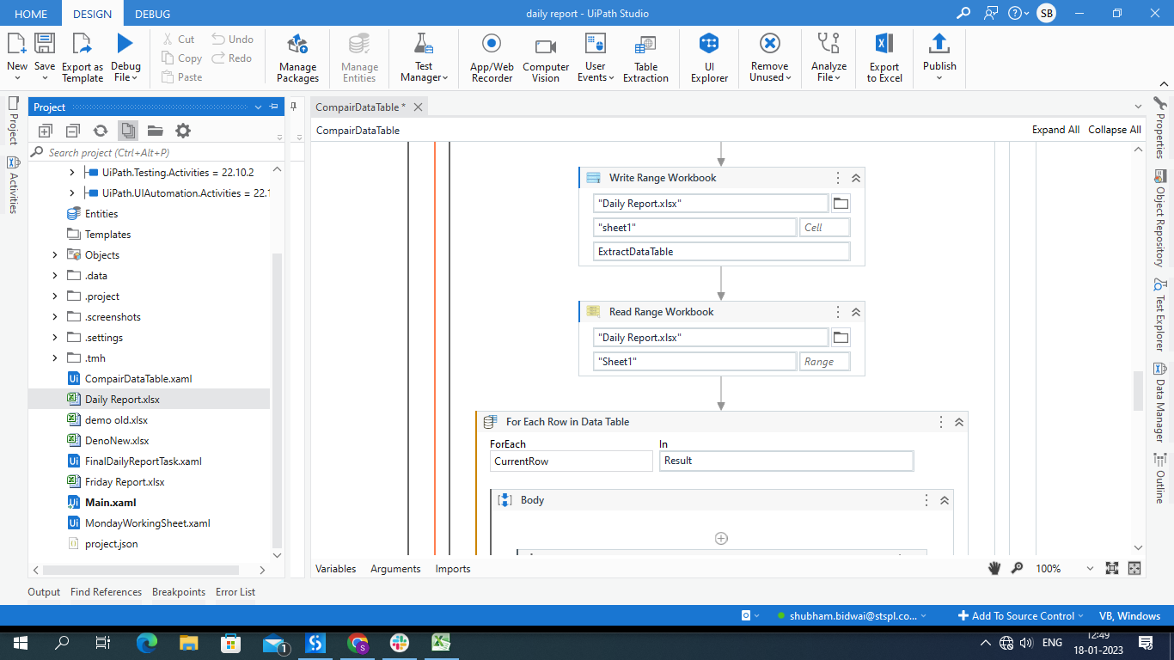Screen dimensions: 1174x660
Task: Launch App/Web Recorder
Action: [x=492, y=44]
